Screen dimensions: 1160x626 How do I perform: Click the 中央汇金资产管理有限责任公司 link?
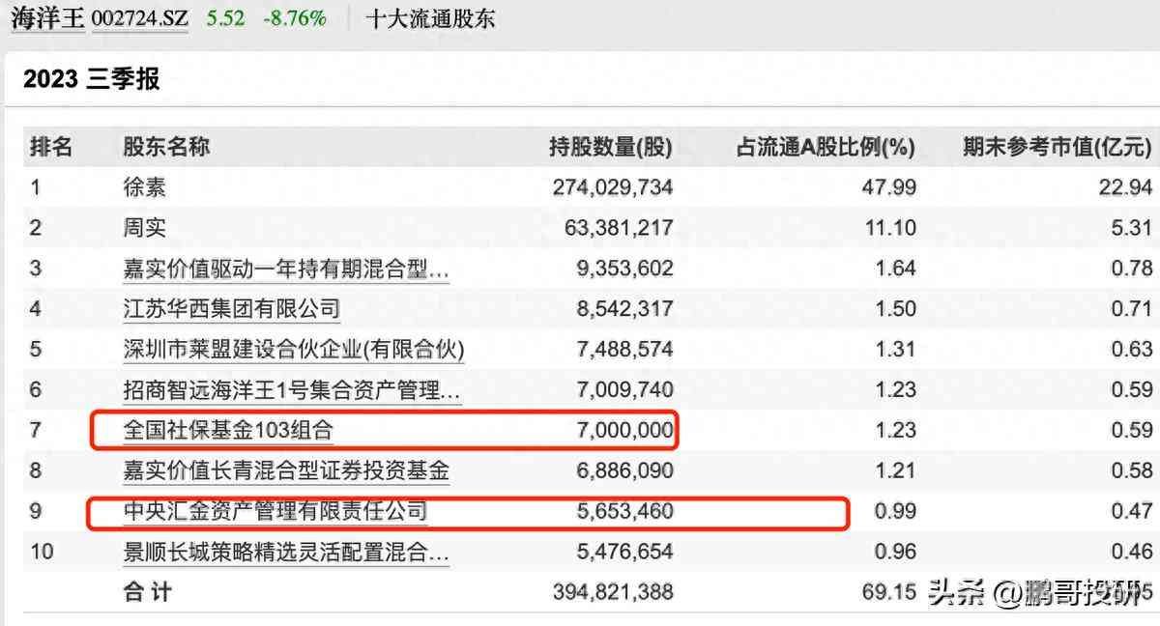[x=275, y=511]
